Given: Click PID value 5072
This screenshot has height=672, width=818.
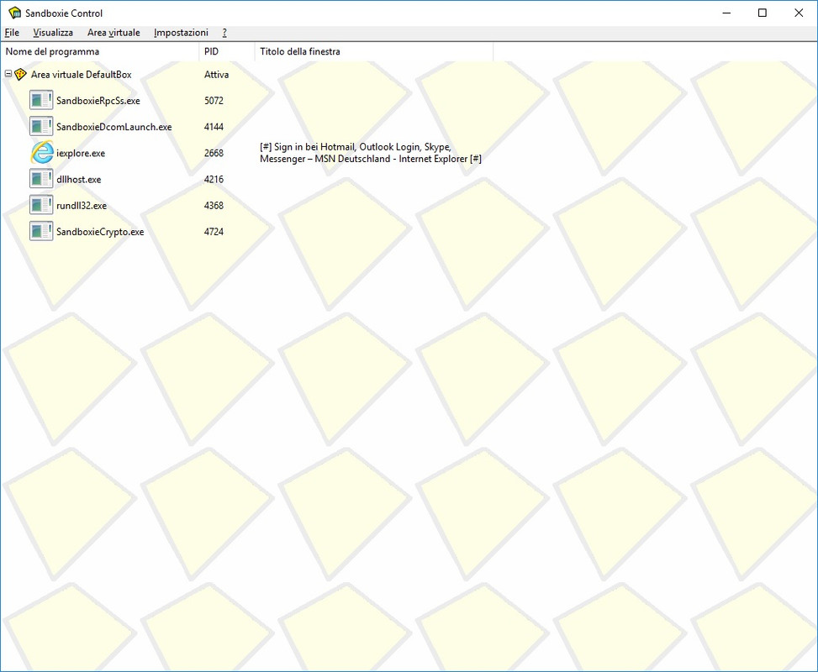Looking at the screenshot, I should [214, 101].
